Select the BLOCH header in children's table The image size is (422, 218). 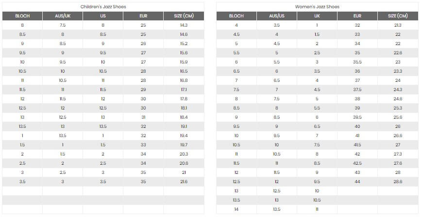coord(22,16)
